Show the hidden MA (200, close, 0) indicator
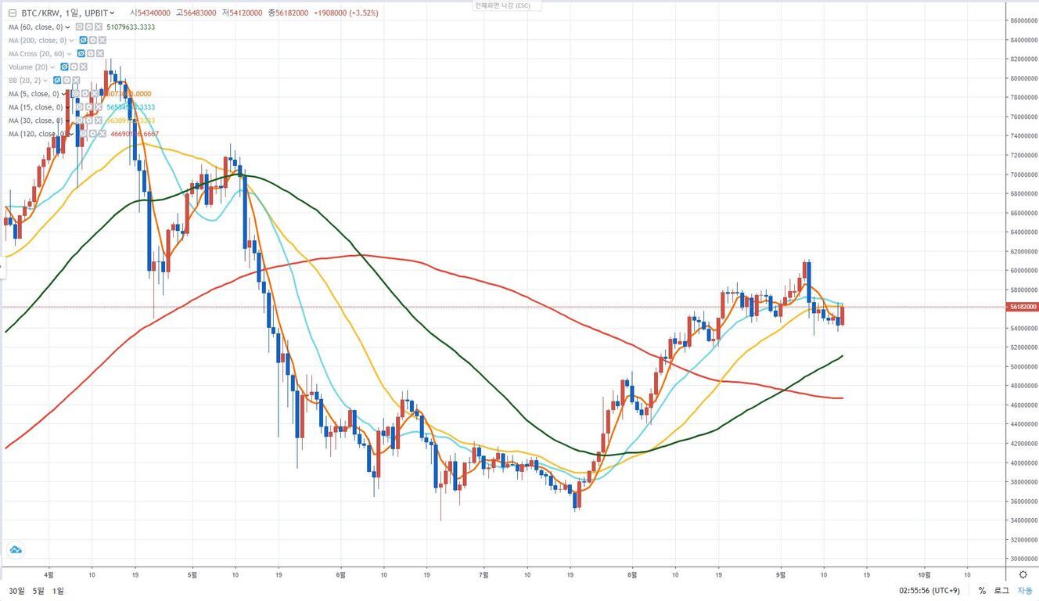This screenshot has width=1039, height=601. (84, 40)
